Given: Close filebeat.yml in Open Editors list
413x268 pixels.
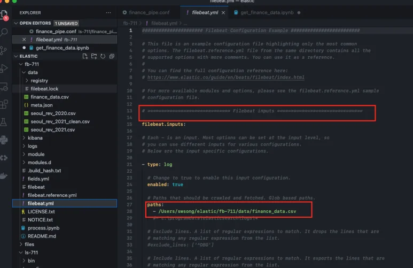Looking at the screenshot, I should click(24, 40).
